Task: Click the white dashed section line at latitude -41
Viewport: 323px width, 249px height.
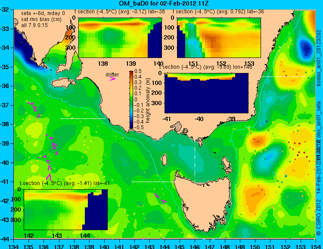Action: pos(154,182)
